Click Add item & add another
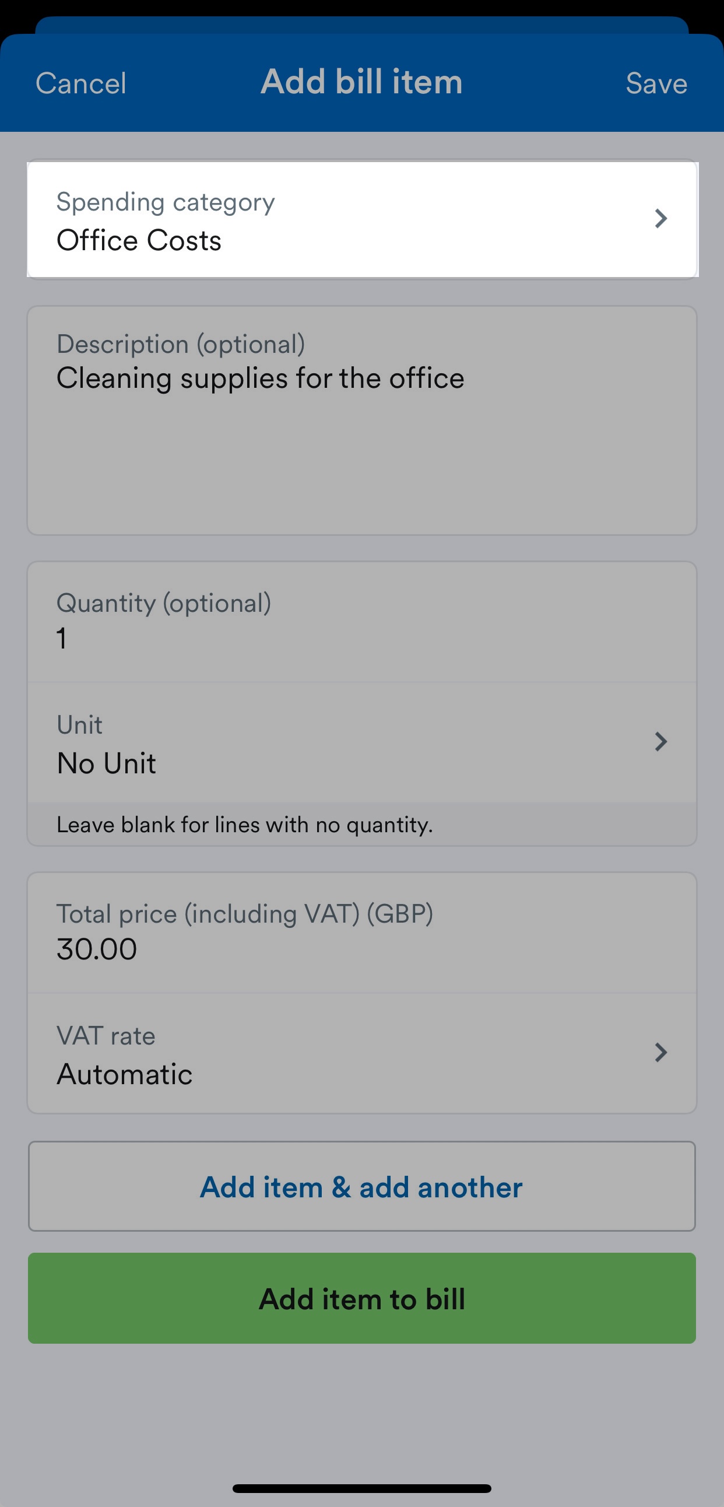The image size is (724, 1507). [362, 1186]
